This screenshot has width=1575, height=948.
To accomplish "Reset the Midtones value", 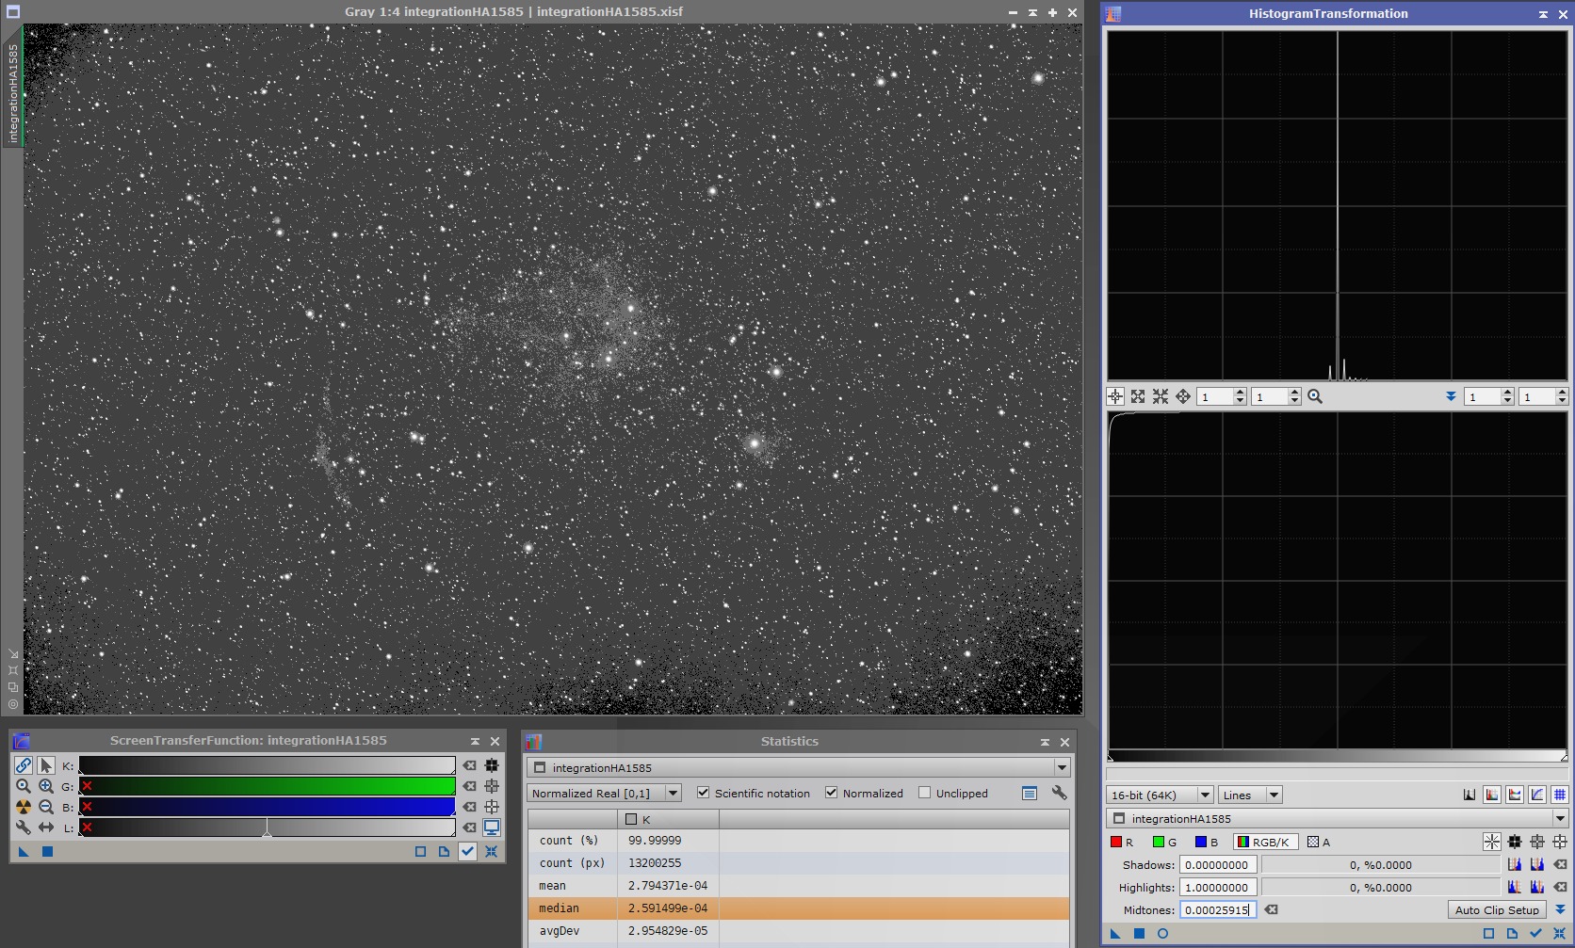I will coord(1271,909).
